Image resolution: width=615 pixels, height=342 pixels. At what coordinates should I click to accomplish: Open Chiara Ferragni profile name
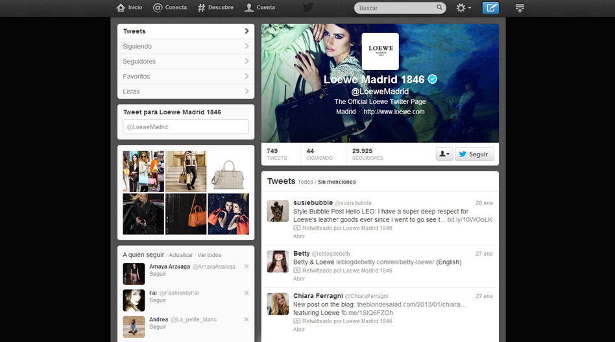[x=318, y=296]
